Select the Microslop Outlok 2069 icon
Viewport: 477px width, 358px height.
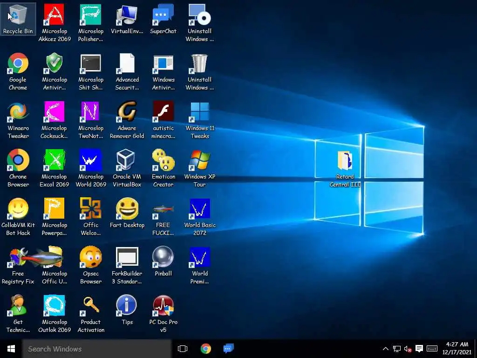click(x=55, y=313)
